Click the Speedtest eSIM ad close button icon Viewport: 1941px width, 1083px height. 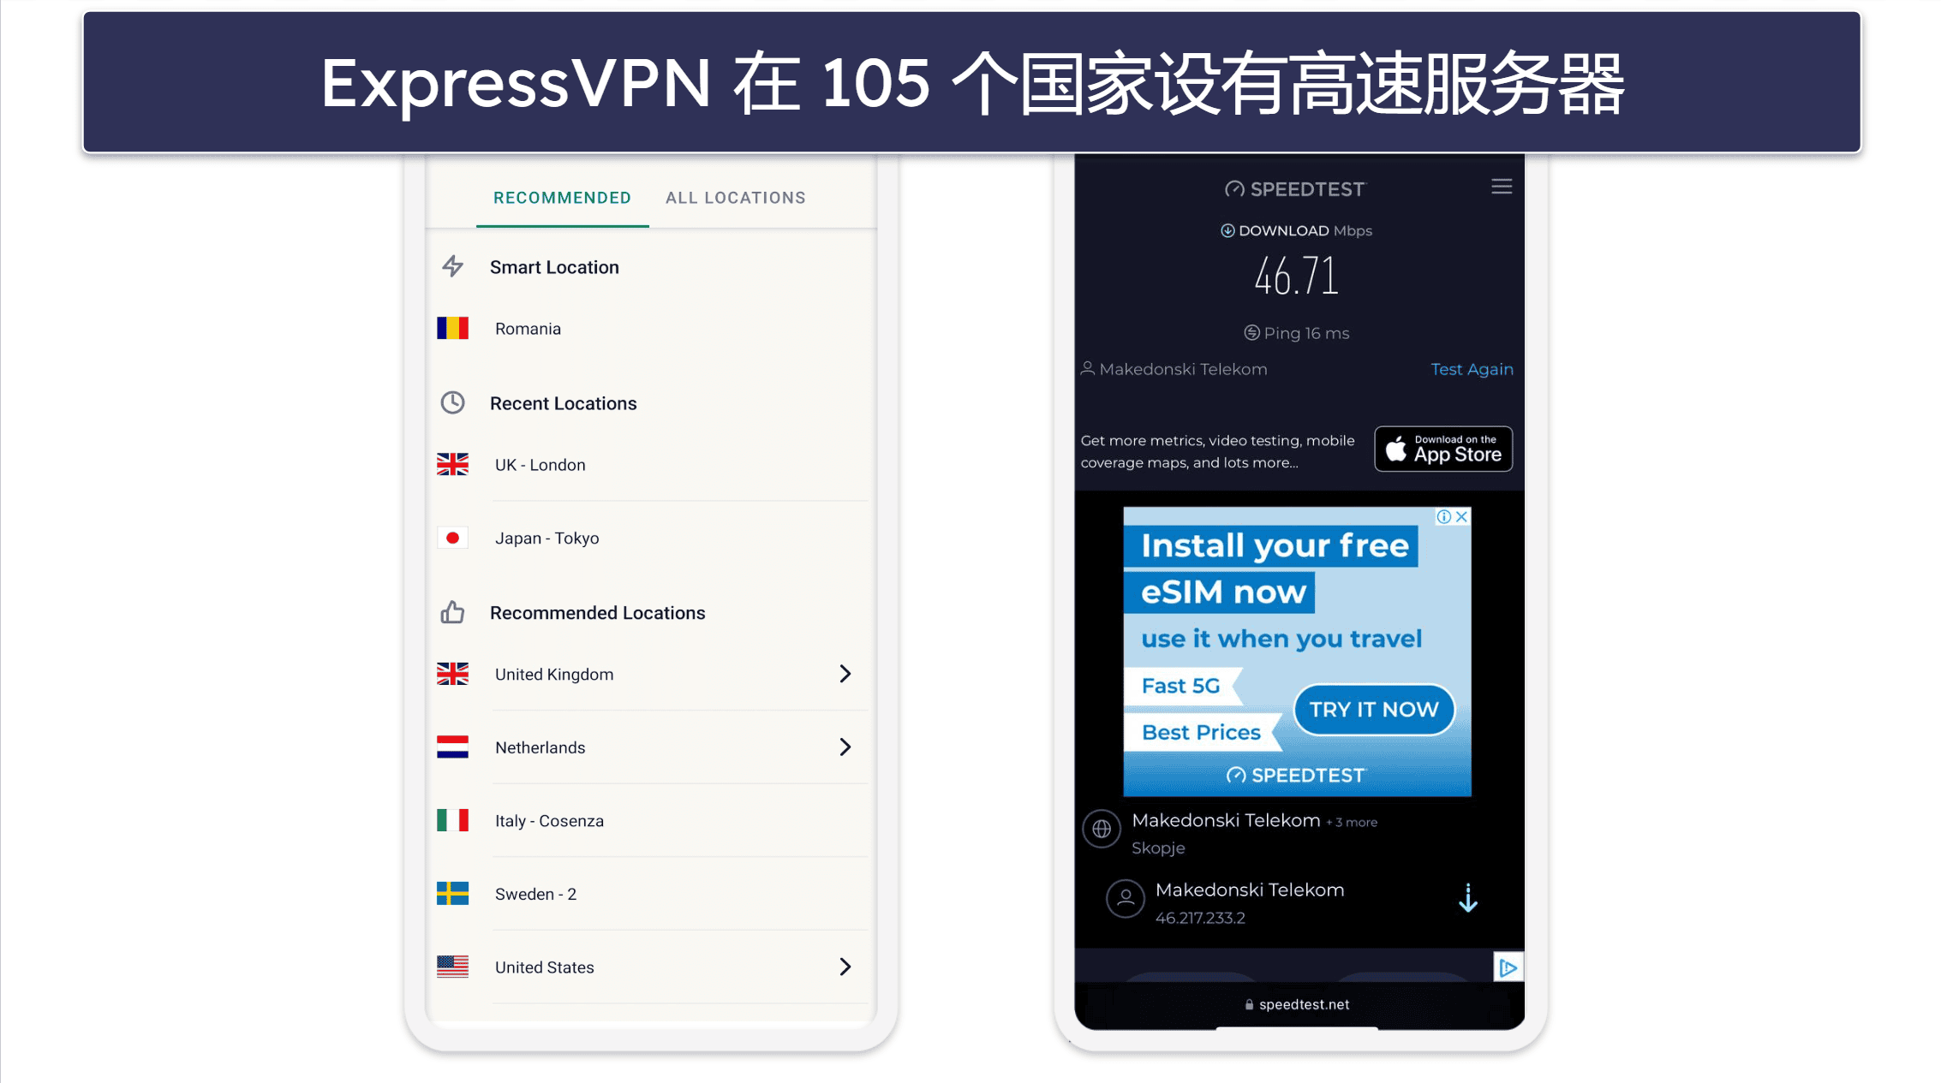tap(1462, 517)
